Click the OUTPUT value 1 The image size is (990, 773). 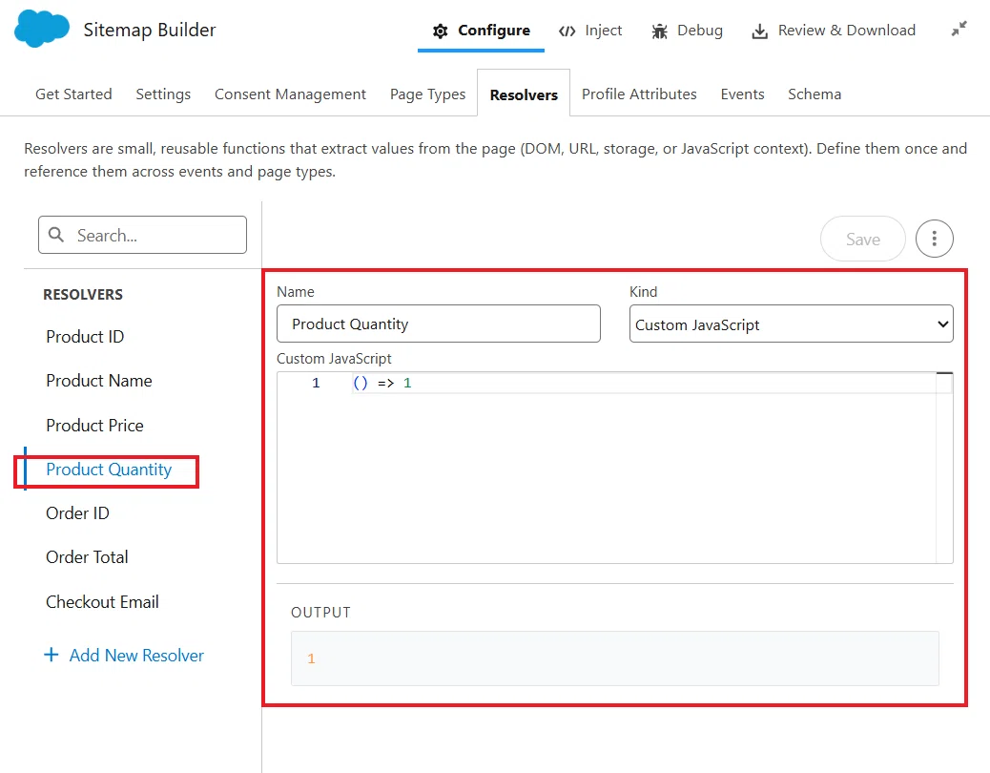[x=311, y=658]
